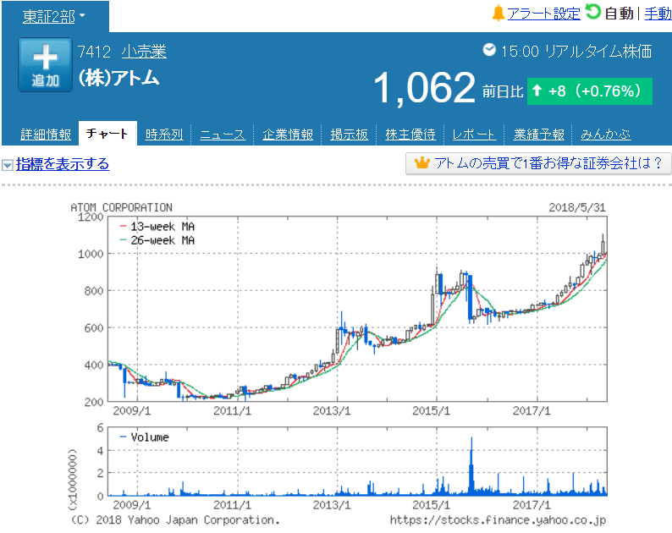This screenshot has height=533, width=672.
Task: Click the green +8 (+0.76%) change badge
Action: [590, 91]
